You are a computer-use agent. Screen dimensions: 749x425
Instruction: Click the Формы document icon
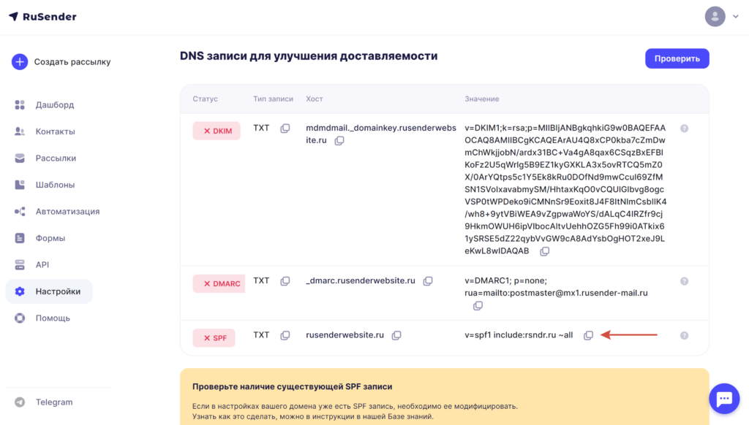[x=20, y=238]
